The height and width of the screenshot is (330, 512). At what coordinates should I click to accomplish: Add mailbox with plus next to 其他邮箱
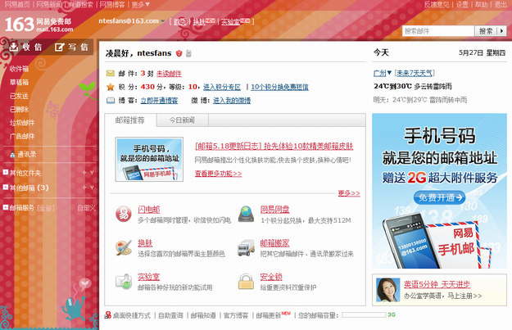pyautogui.click(x=84, y=188)
